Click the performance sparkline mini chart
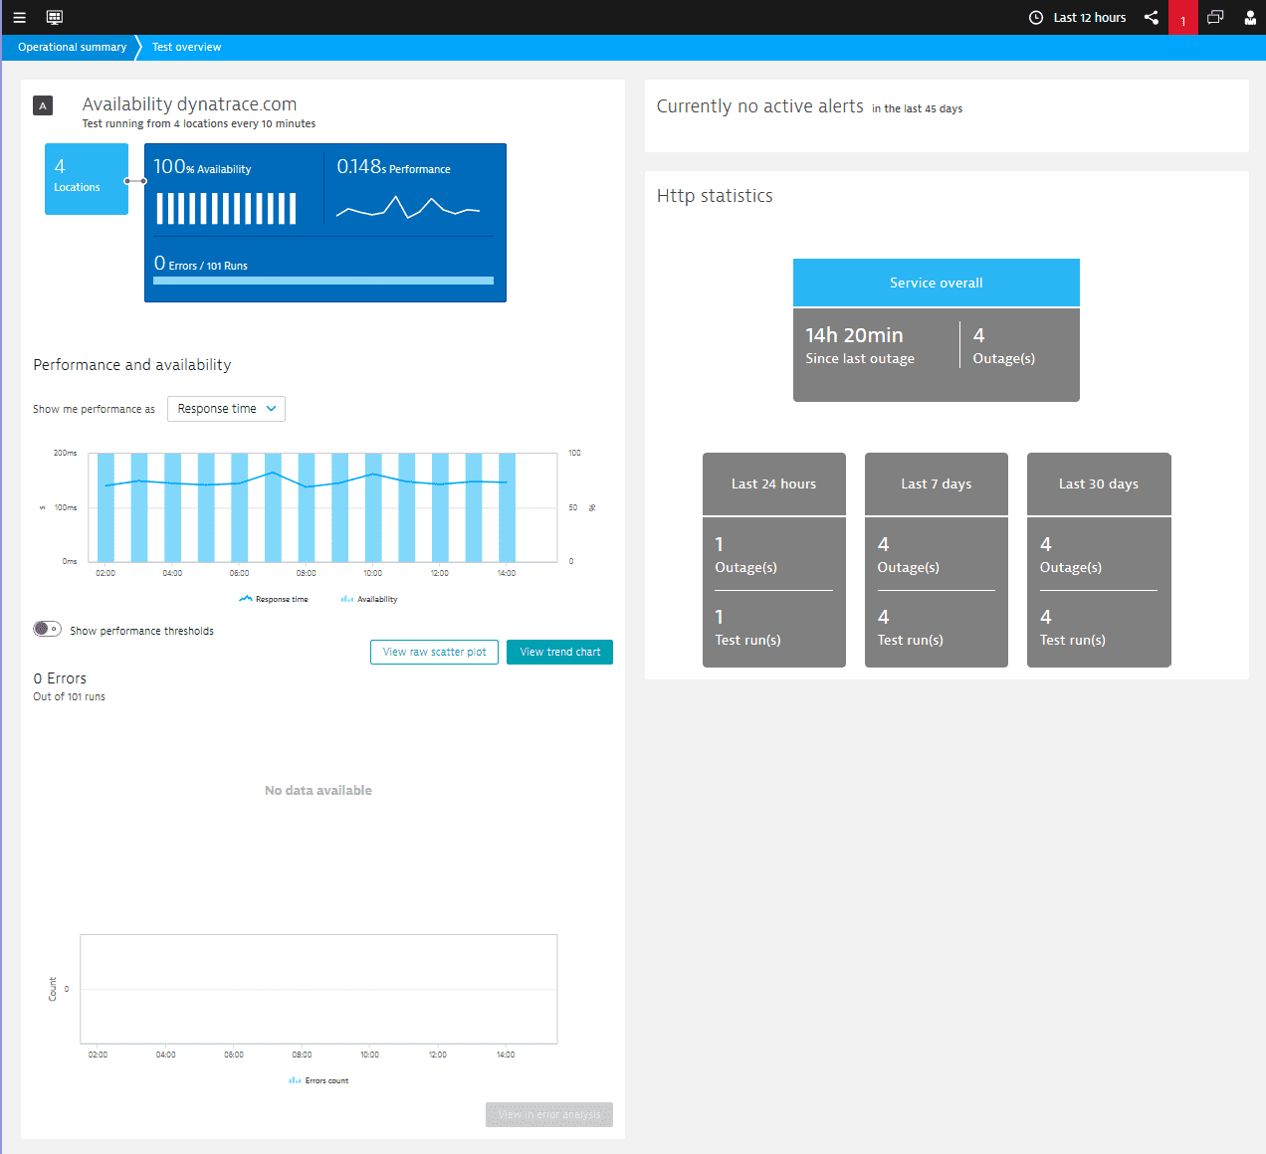This screenshot has width=1266, height=1154. pyautogui.click(x=408, y=207)
